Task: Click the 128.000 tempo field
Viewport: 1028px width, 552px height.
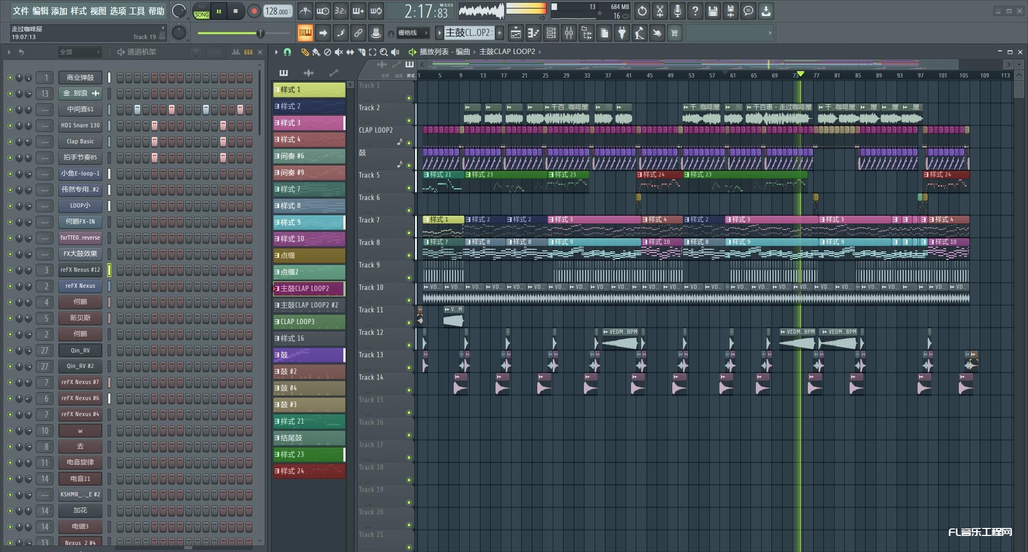Action: [277, 11]
